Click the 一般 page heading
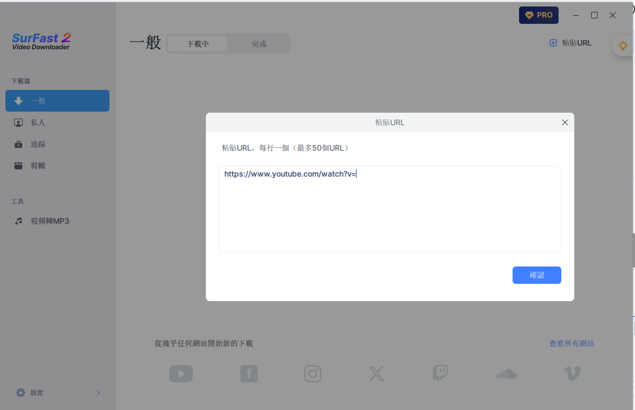635x410 pixels. pyautogui.click(x=146, y=42)
